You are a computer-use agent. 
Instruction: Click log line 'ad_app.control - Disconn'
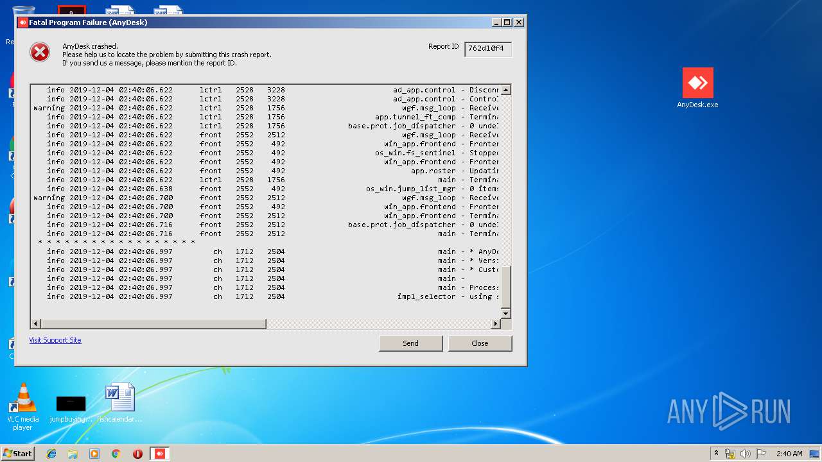coord(266,90)
